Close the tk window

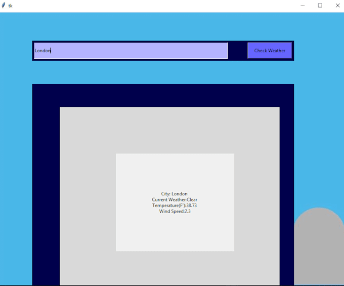[337, 6]
